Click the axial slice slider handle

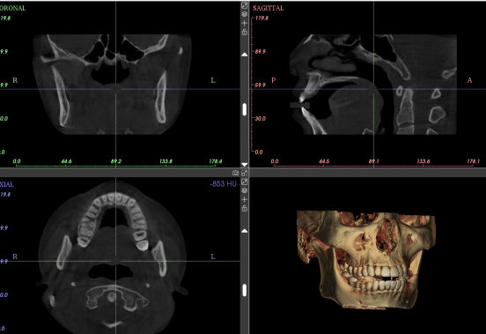click(245, 290)
